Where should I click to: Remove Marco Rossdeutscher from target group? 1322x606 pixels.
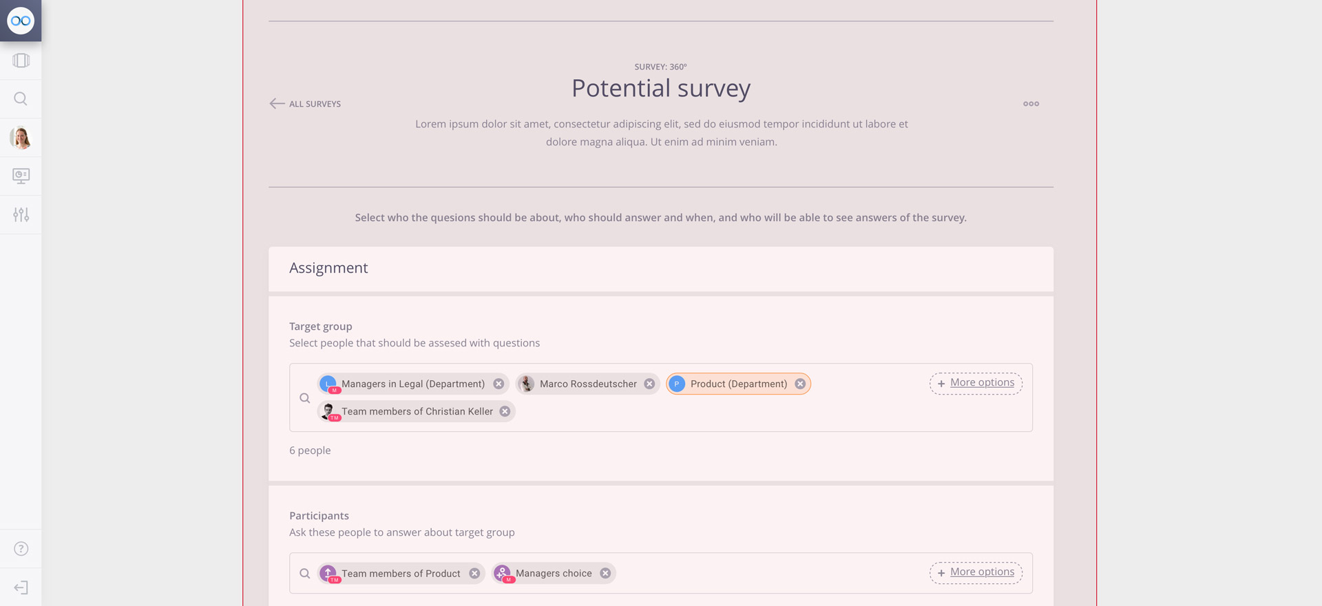(x=649, y=384)
